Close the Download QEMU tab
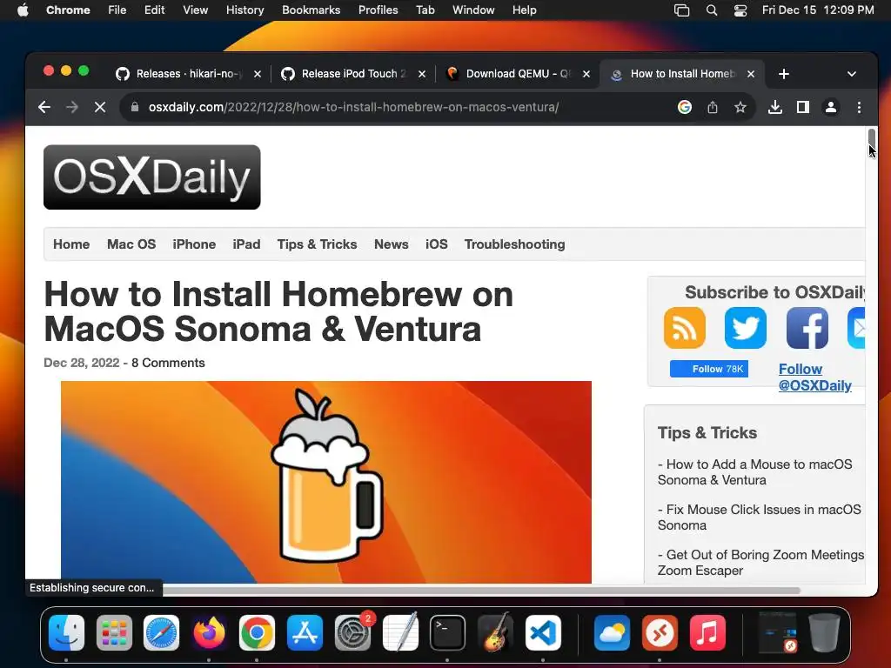This screenshot has height=668, width=891. (586, 74)
